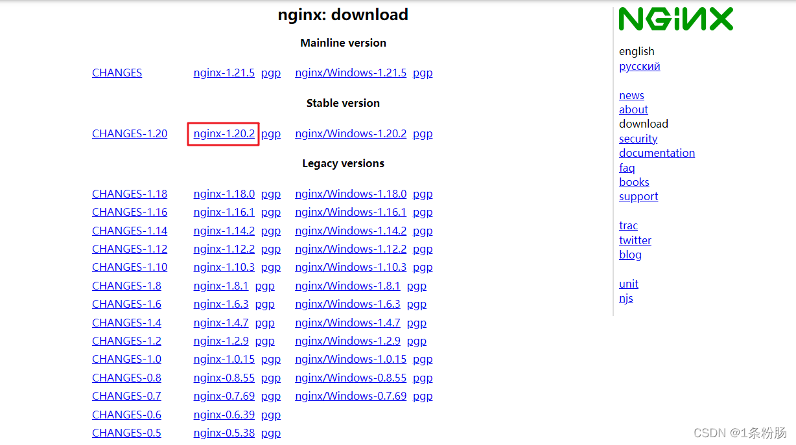Download nginx/Windows-1.12.2

click(x=351, y=249)
